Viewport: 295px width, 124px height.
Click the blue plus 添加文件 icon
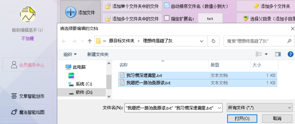coord(71,12)
